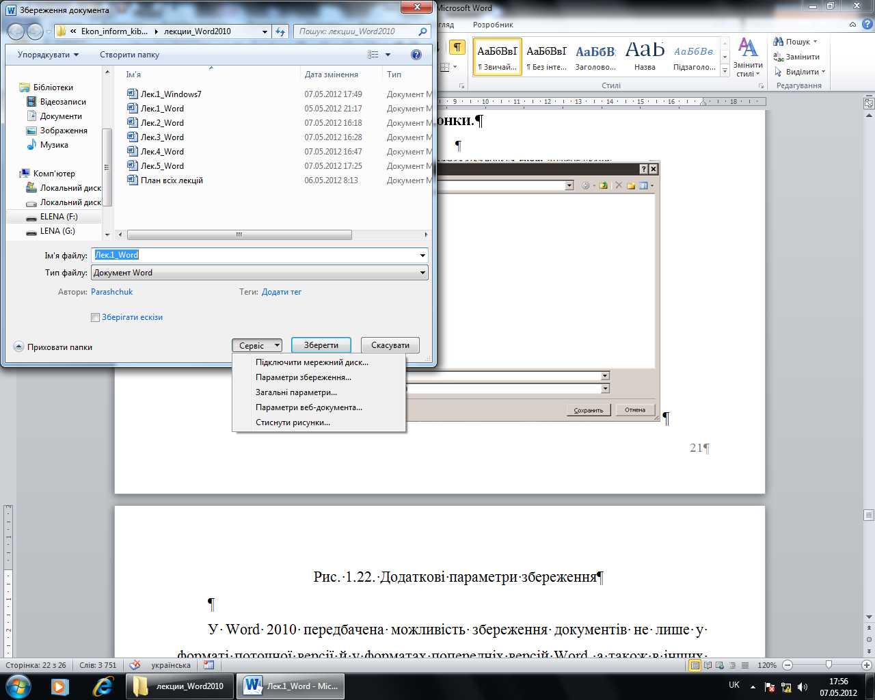Open the recent pages dropdown next to the Forward arrow
The width and height of the screenshot is (875, 700).
tap(49, 31)
